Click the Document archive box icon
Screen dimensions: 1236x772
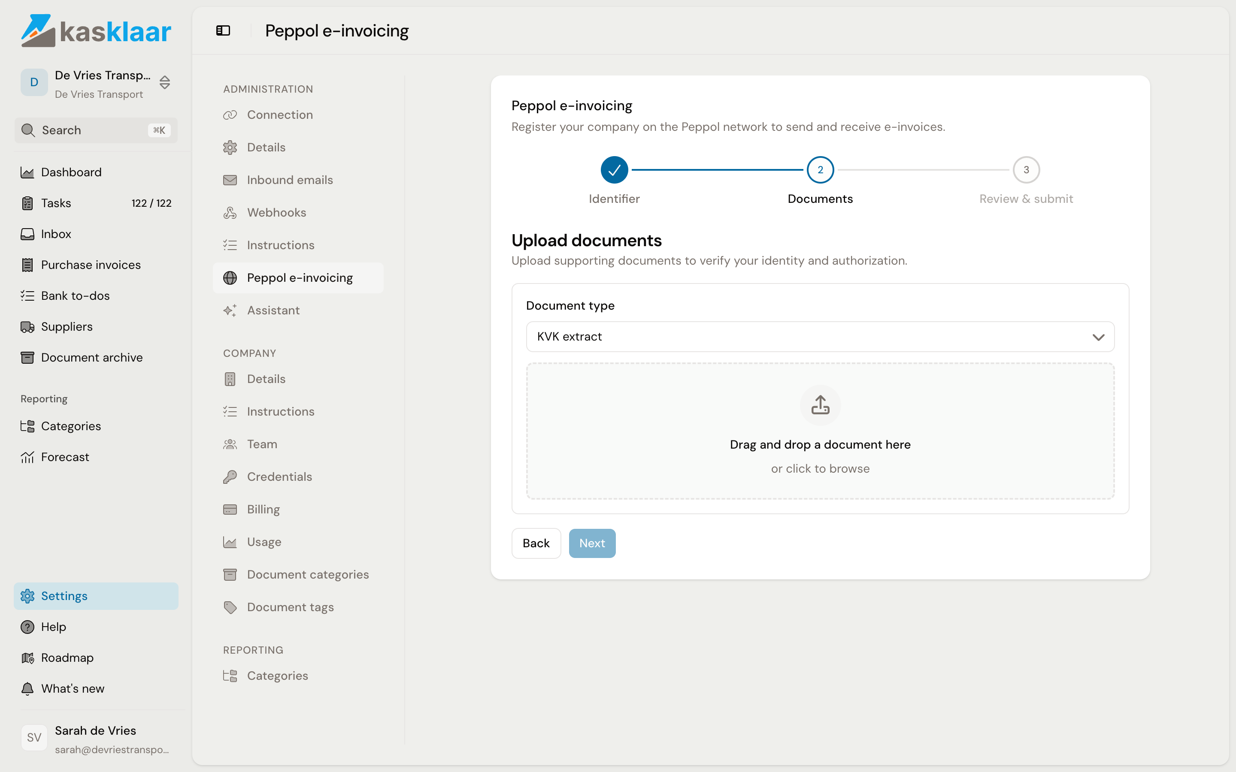(27, 357)
